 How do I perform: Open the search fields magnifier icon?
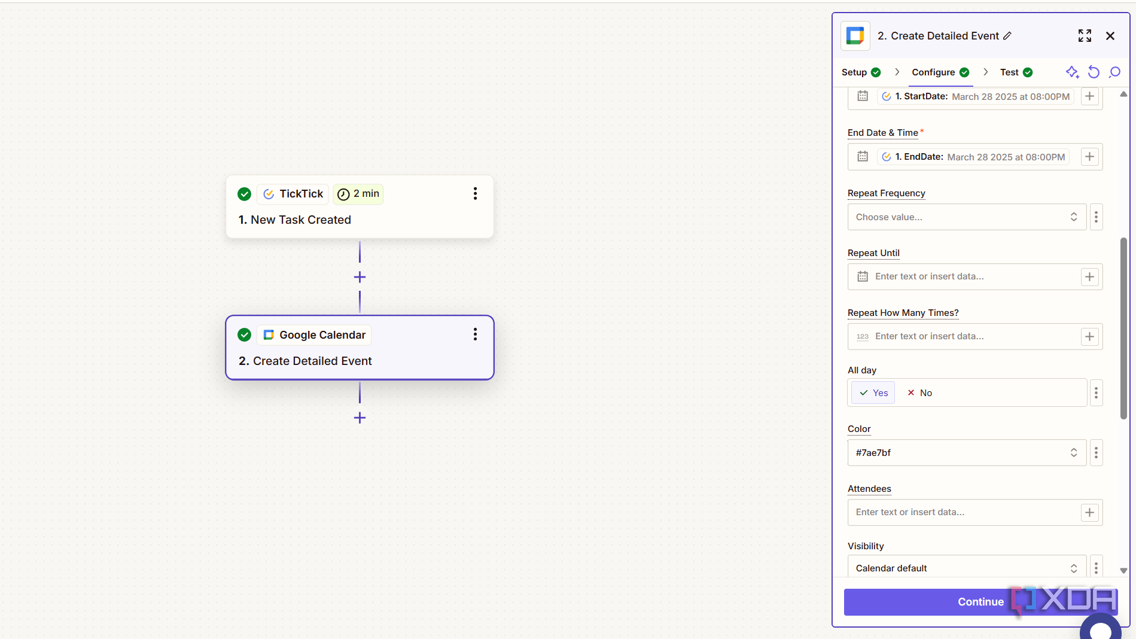click(1114, 72)
